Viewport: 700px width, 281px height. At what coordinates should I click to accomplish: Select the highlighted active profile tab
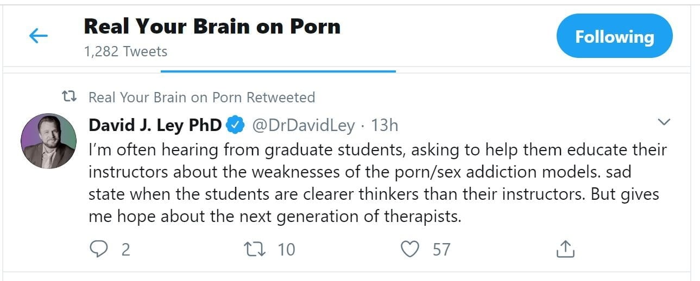pos(278,70)
